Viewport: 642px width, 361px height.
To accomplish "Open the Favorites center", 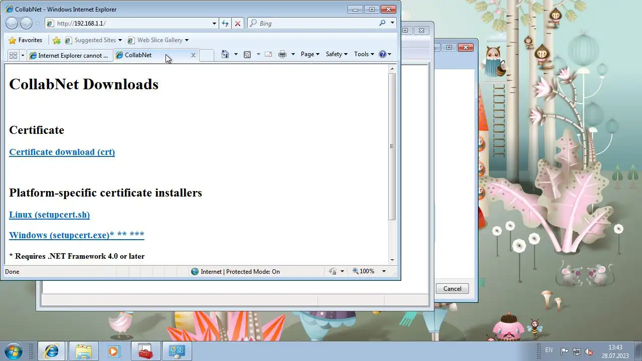I will point(26,40).
